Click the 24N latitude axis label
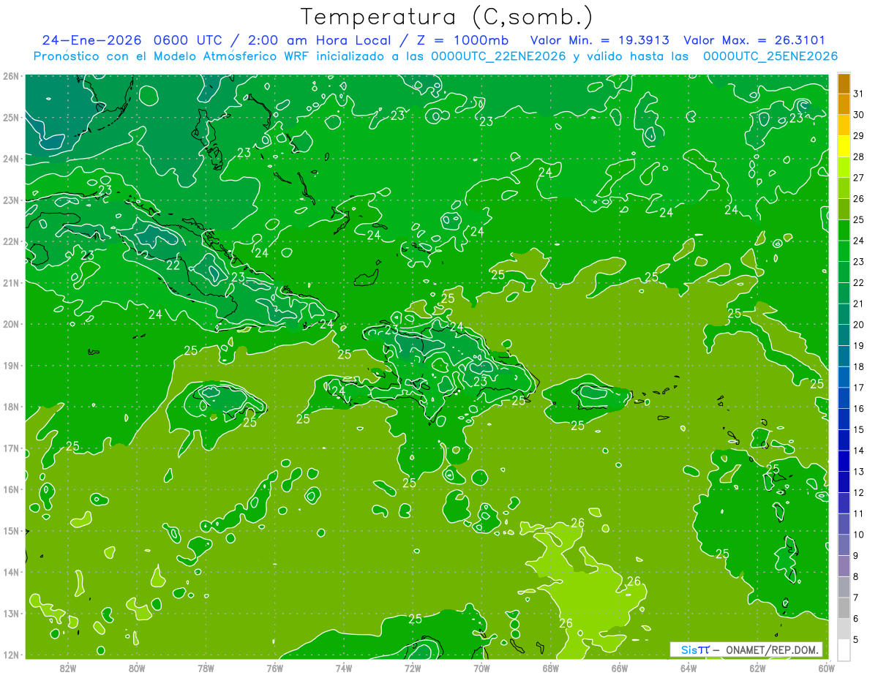The image size is (878, 678). coord(11,159)
